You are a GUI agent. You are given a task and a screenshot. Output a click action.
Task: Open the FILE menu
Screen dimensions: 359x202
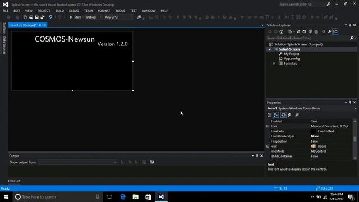point(6,11)
